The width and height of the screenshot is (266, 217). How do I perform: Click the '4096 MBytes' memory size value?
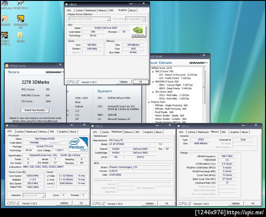[x=201, y=143]
